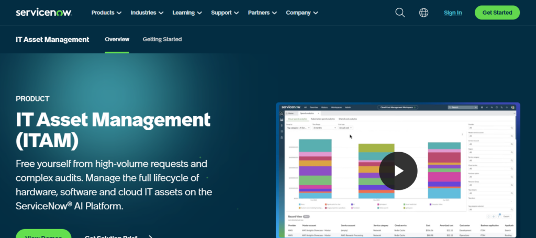Play the ITAM product video
536x238 pixels.
pyautogui.click(x=398, y=171)
